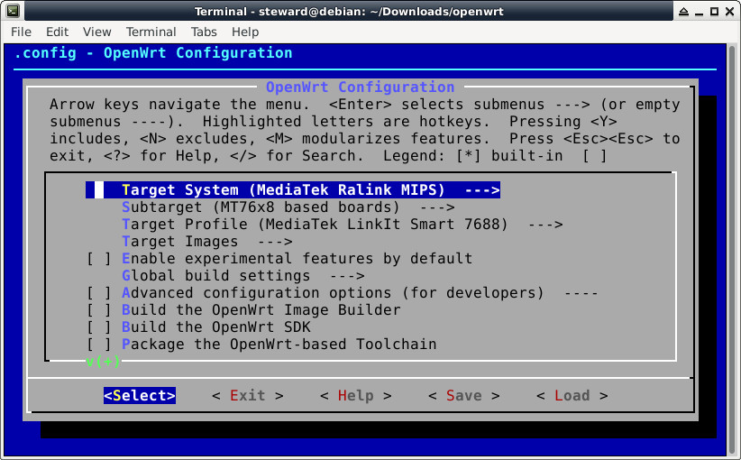Image resolution: width=741 pixels, height=460 pixels.
Task: Click the < Help > button
Action: (x=356, y=396)
